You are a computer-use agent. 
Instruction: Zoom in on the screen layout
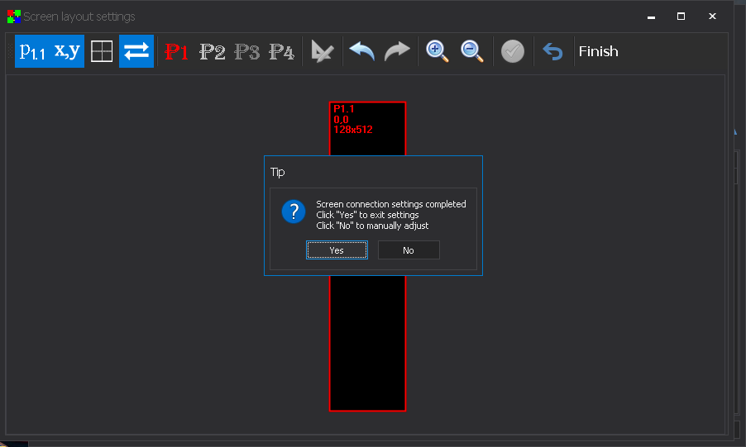[438, 52]
